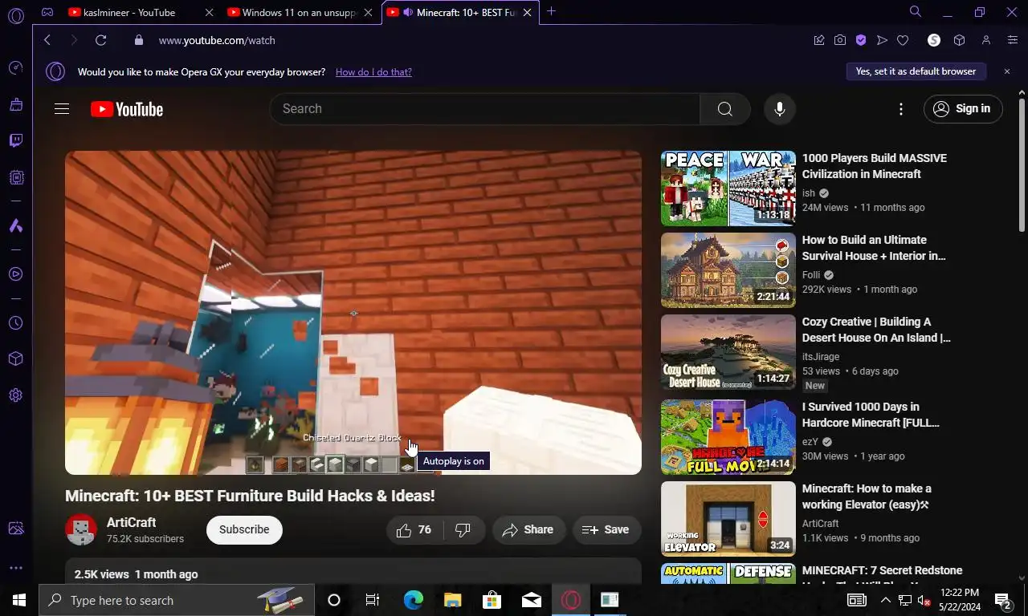The height and width of the screenshot is (616, 1028).
Task: Expand the sidebar three-dots menu
Action: coord(16,568)
